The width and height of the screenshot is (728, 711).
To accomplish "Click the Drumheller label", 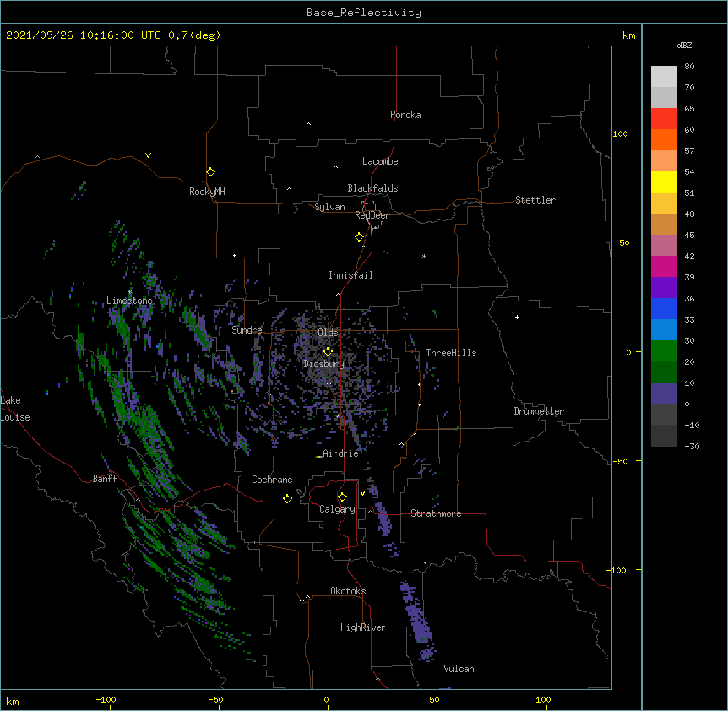I will point(539,411).
